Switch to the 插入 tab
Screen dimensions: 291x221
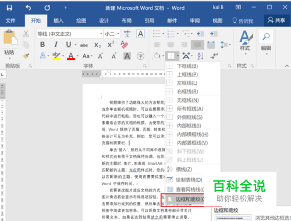click(58, 20)
